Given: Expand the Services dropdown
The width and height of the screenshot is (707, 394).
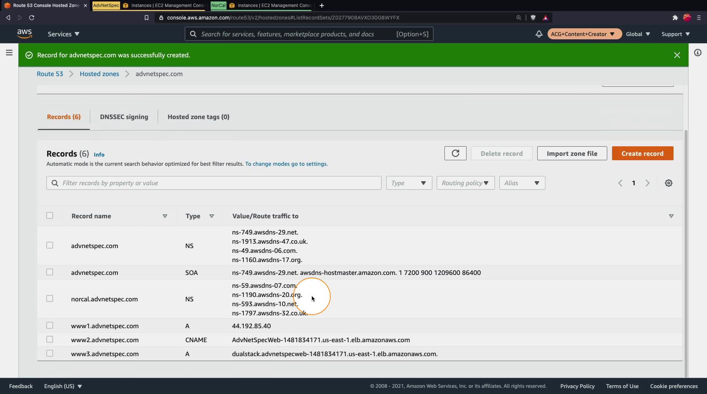Looking at the screenshot, I should pos(63,34).
